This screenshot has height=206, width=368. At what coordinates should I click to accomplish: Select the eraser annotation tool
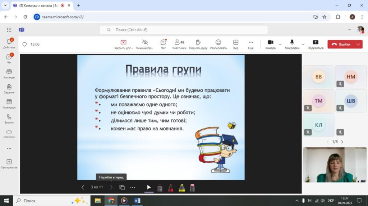pos(192,187)
